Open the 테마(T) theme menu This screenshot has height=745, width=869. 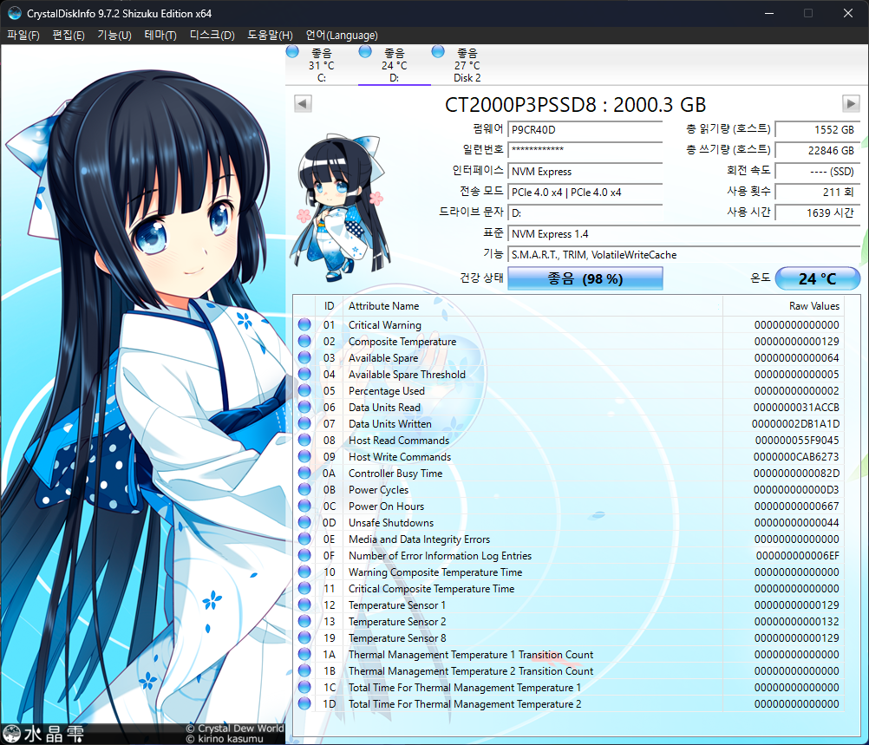click(160, 36)
